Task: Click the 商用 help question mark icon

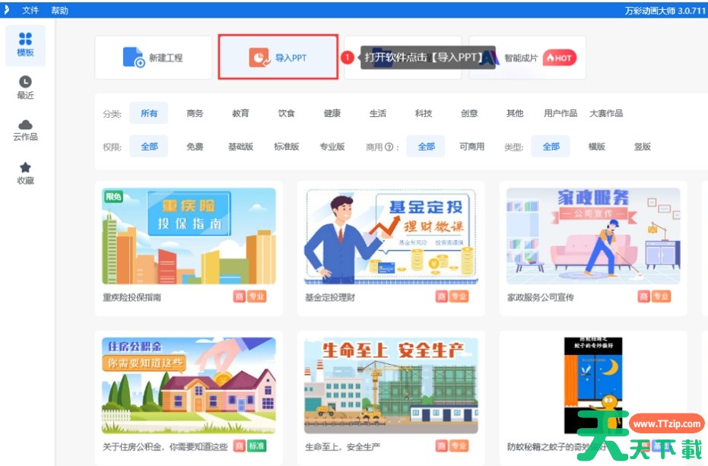Action: [x=389, y=147]
